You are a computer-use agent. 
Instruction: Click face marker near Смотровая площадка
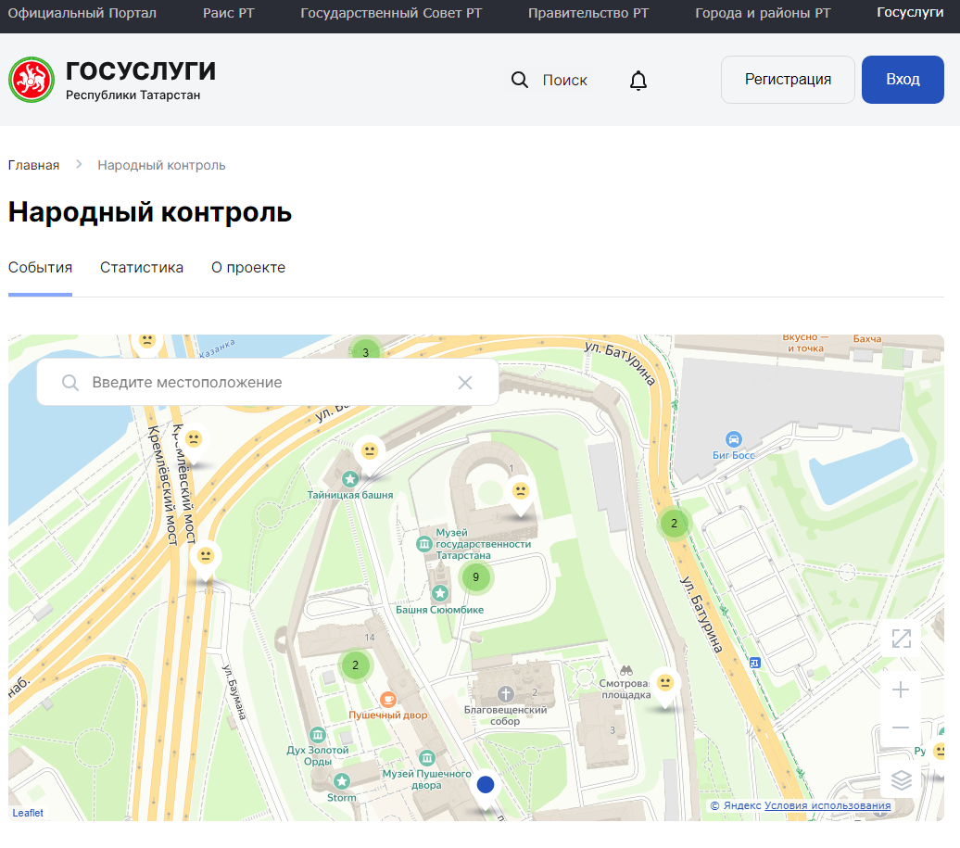pos(664,683)
